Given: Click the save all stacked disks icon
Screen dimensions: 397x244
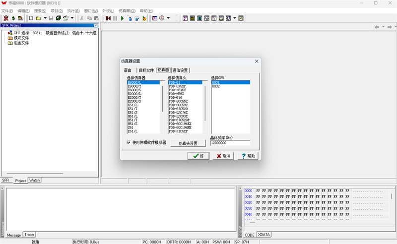Looking at the screenshot, I should 58,18.
